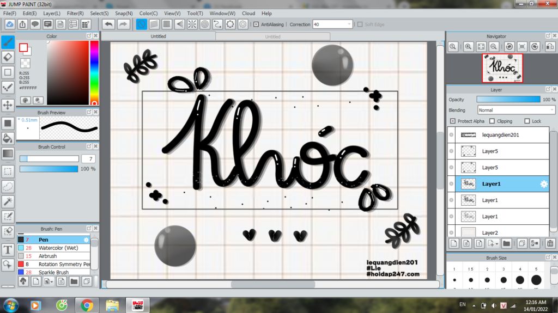Select the Eraser tool
Image resolution: width=558 pixels, height=313 pixels.
tap(8, 57)
